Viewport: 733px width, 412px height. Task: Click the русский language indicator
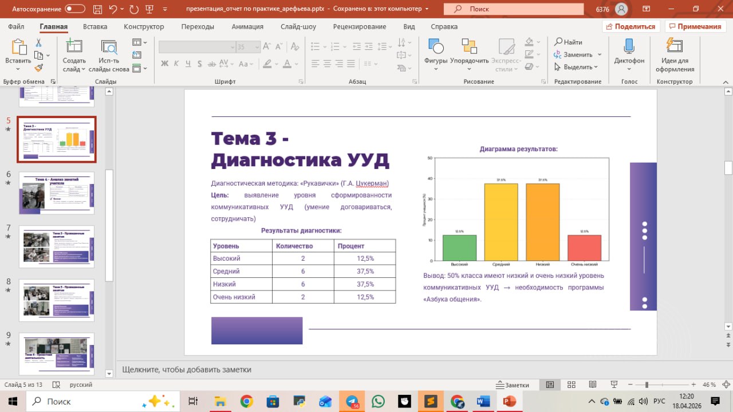(81, 384)
